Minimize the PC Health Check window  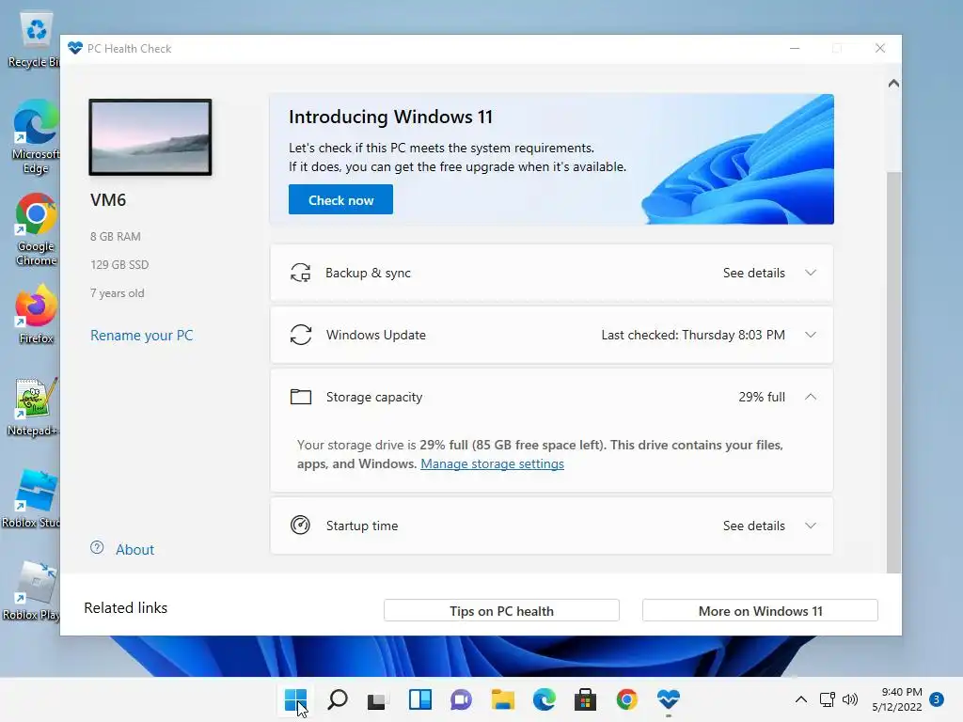click(795, 48)
